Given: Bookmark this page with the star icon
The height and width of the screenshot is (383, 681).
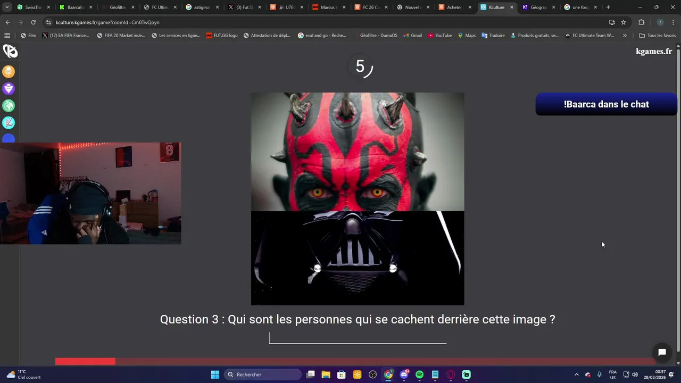Looking at the screenshot, I should pos(624,22).
